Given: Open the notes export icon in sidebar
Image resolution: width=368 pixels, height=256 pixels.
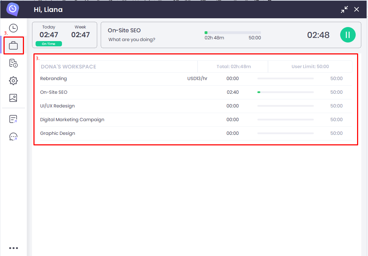Looking at the screenshot, I should click(x=13, y=119).
